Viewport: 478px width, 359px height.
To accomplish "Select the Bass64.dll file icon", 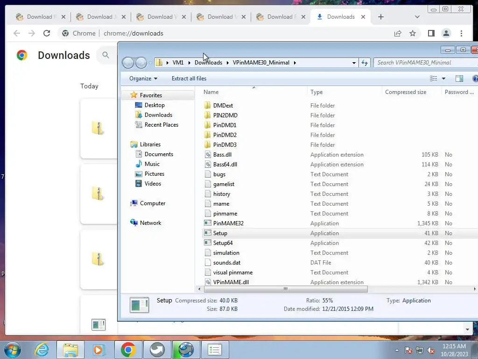I will pos(208,164).
